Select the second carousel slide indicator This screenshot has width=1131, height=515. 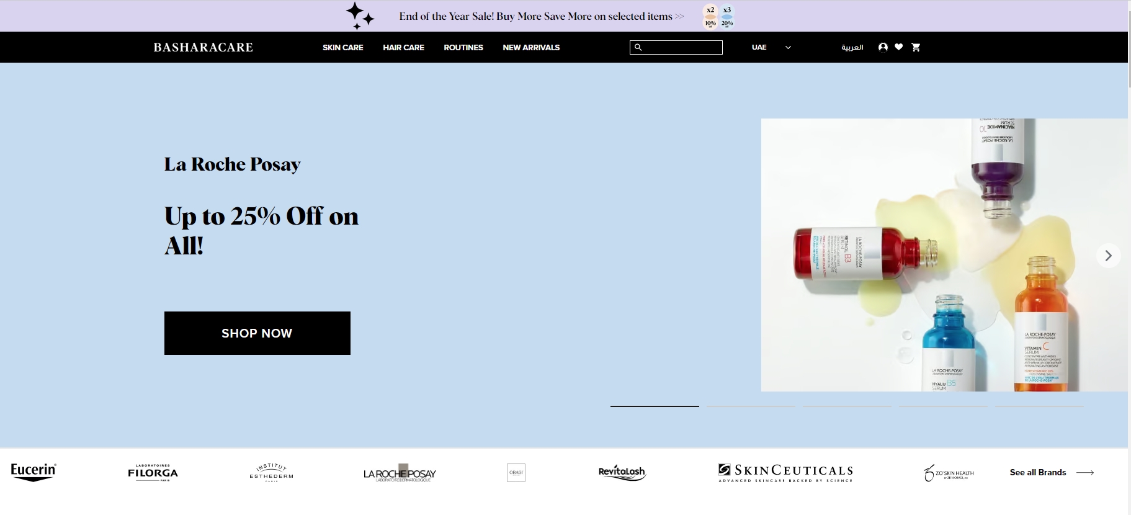tap(751, 406)
